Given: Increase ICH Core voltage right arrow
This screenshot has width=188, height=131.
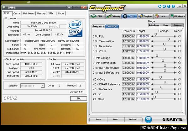Looking at the screenshot, I should [x=175, y=99].
